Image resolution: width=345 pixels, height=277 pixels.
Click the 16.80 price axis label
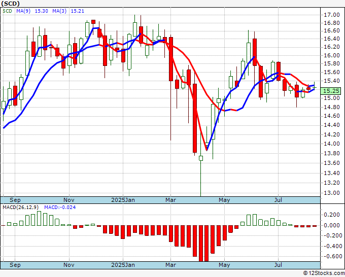pos(332,23)
